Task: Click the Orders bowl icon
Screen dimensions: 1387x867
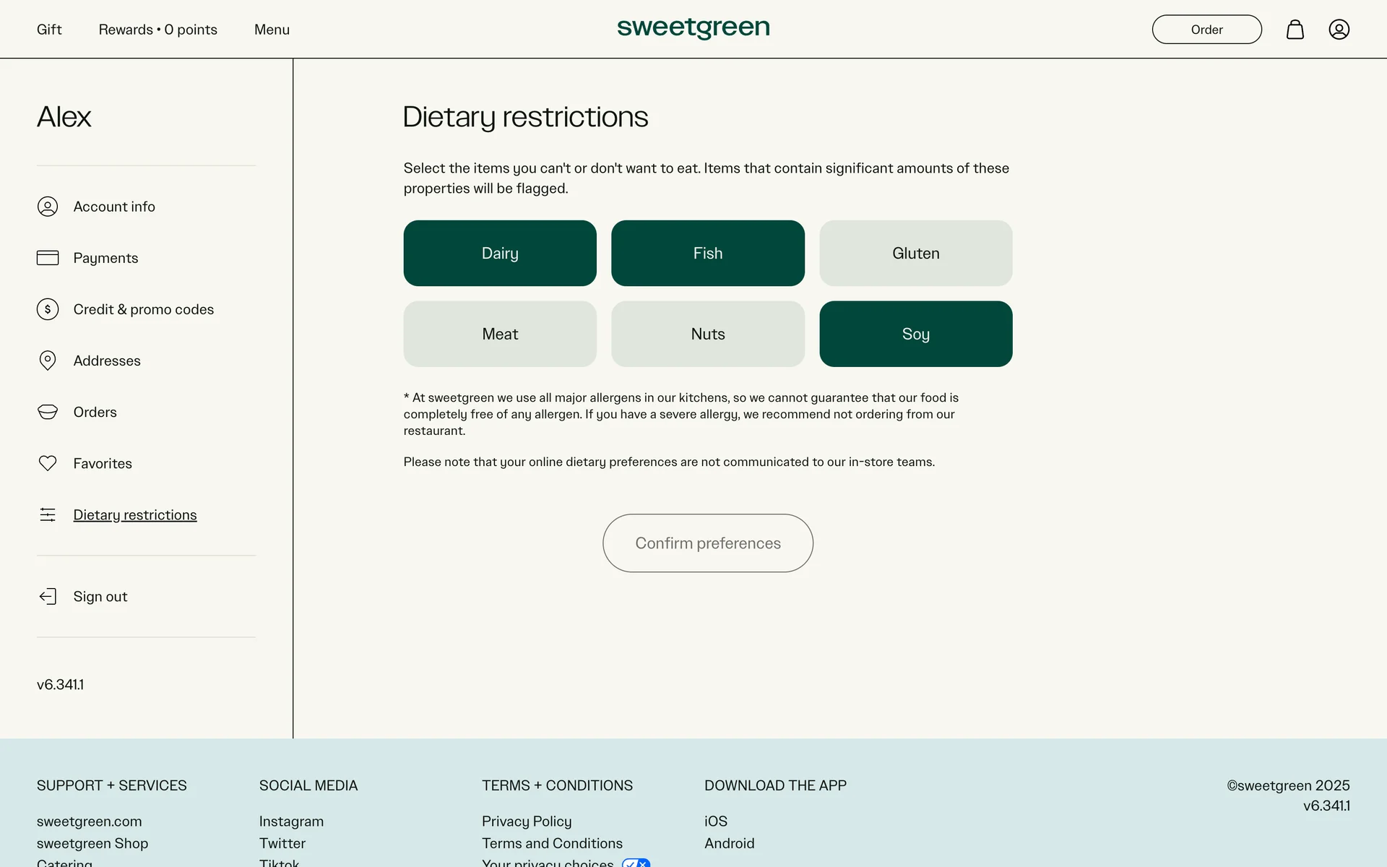Action: pos(48,412)
